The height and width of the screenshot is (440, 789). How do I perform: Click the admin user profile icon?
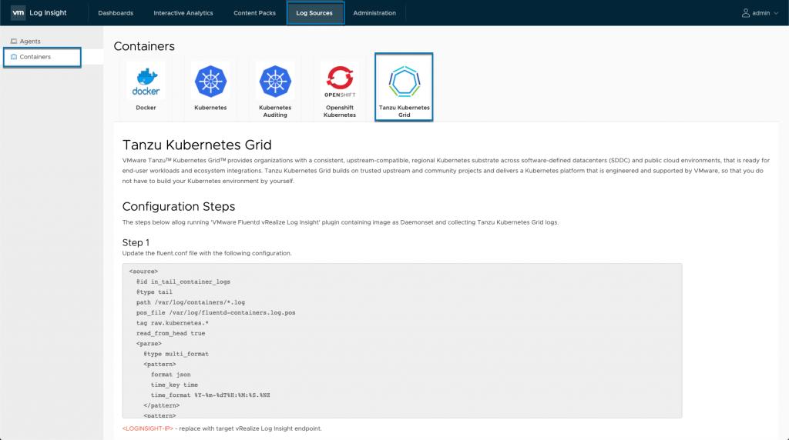click(x=745, y=13)
